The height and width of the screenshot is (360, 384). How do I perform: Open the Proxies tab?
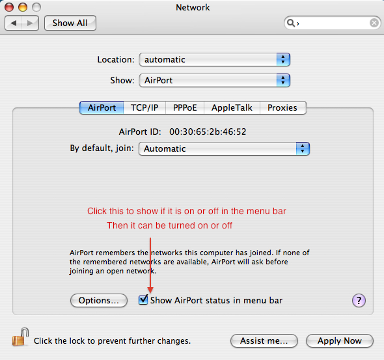[282, 108]
